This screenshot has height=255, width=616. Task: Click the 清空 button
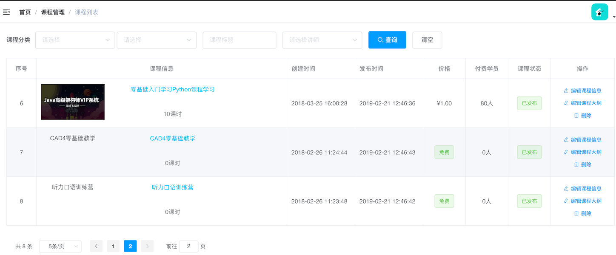427,40
